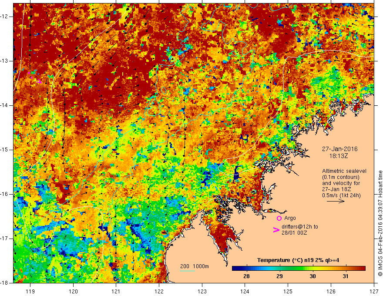The height and width of the screenshot is (296, 383).
Task: Click the 'drifters@12h to' legend text
Action: click(x=300, y=227)
